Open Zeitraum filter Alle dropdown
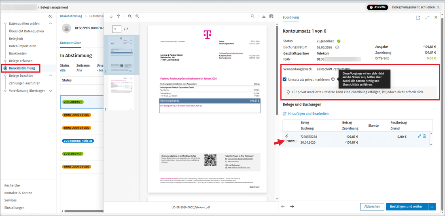This screenshot has height=216, width=445. (x=80, y=70)
